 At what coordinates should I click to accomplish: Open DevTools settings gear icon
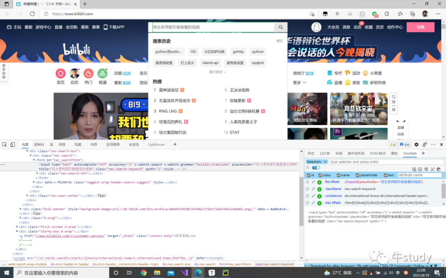(416, 145)
